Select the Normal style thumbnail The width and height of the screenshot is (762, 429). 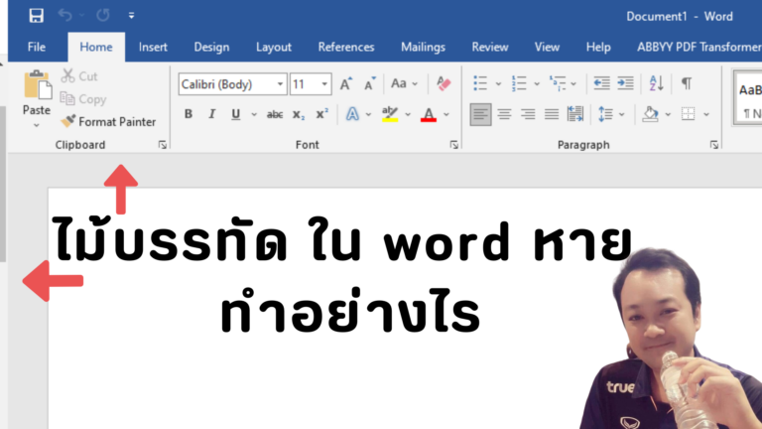click(x=748, y=97)
